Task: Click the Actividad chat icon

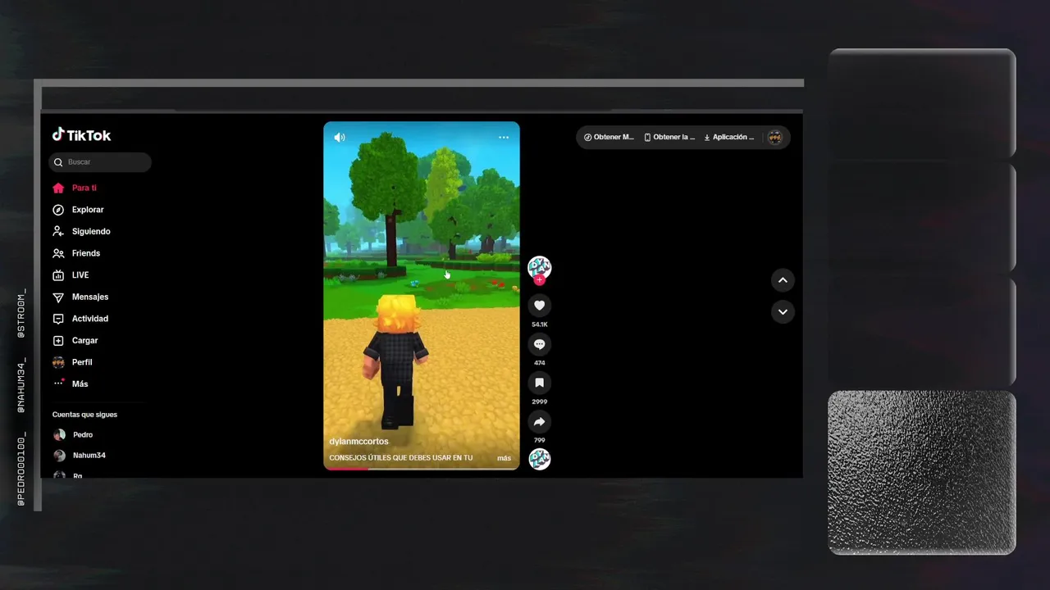Action: click(58, 319)
